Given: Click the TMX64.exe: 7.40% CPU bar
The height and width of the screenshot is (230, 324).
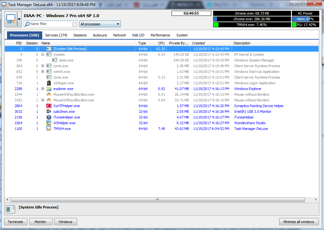Looking at the screenshot, I should click(x=252, y=25).
